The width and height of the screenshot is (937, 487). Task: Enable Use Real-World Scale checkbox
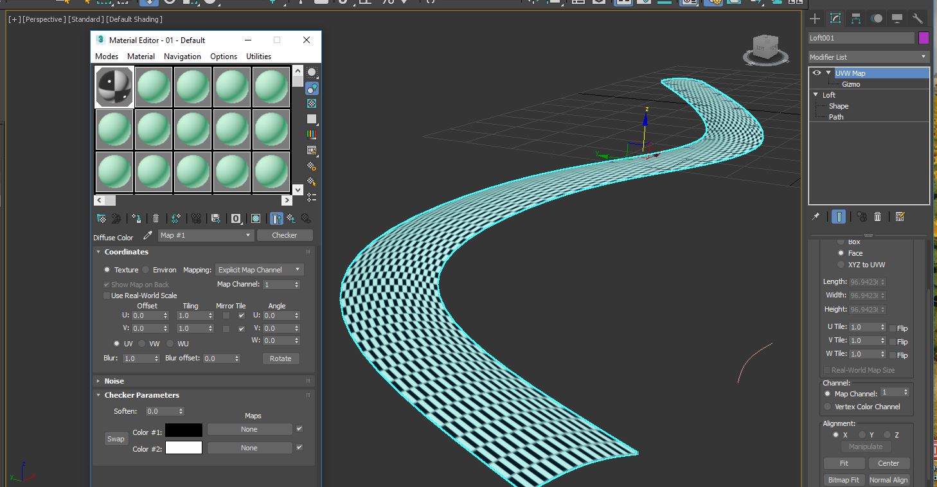click(x=107, y=296)
